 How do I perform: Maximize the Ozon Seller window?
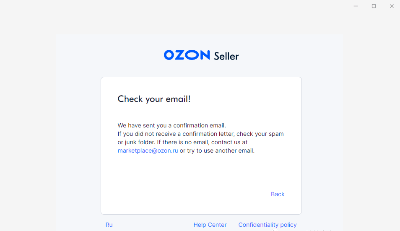point(374,6)
